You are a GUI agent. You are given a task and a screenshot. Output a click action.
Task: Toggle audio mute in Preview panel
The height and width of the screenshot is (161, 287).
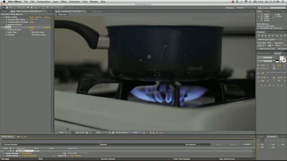(x=277, y=36)
